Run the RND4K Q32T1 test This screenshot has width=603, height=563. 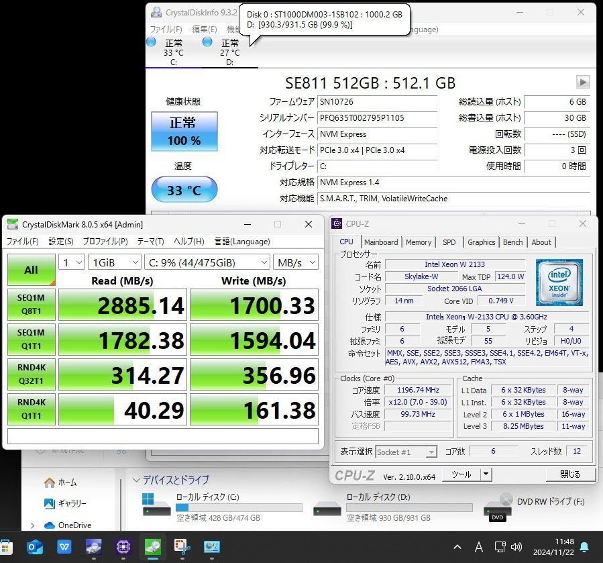(31, 374)
